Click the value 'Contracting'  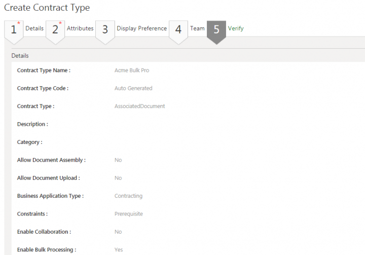(128, 196)
